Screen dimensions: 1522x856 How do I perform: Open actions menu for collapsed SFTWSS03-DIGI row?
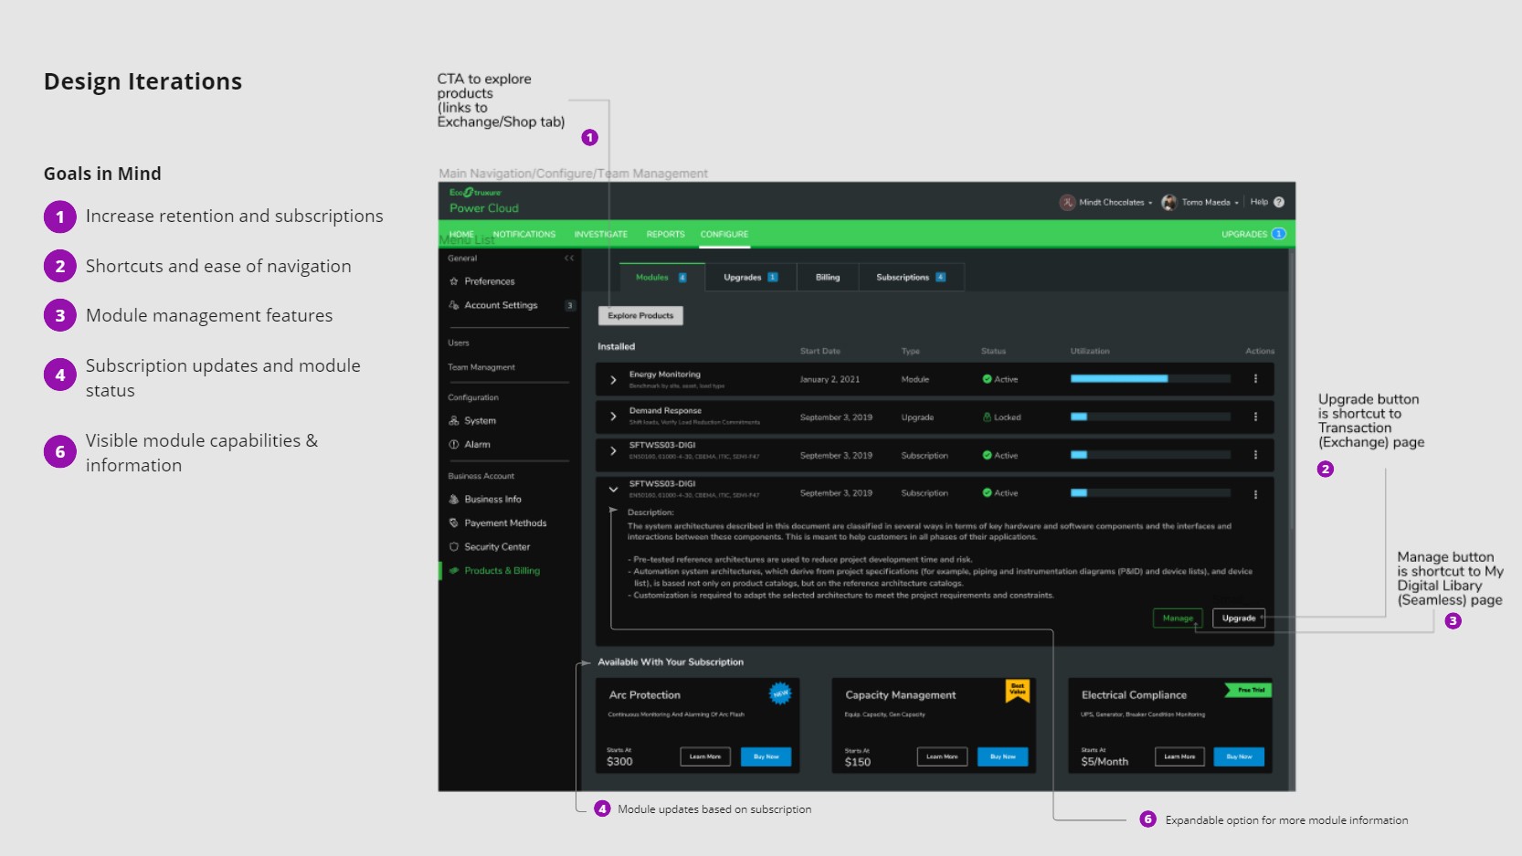[1255, 455]
